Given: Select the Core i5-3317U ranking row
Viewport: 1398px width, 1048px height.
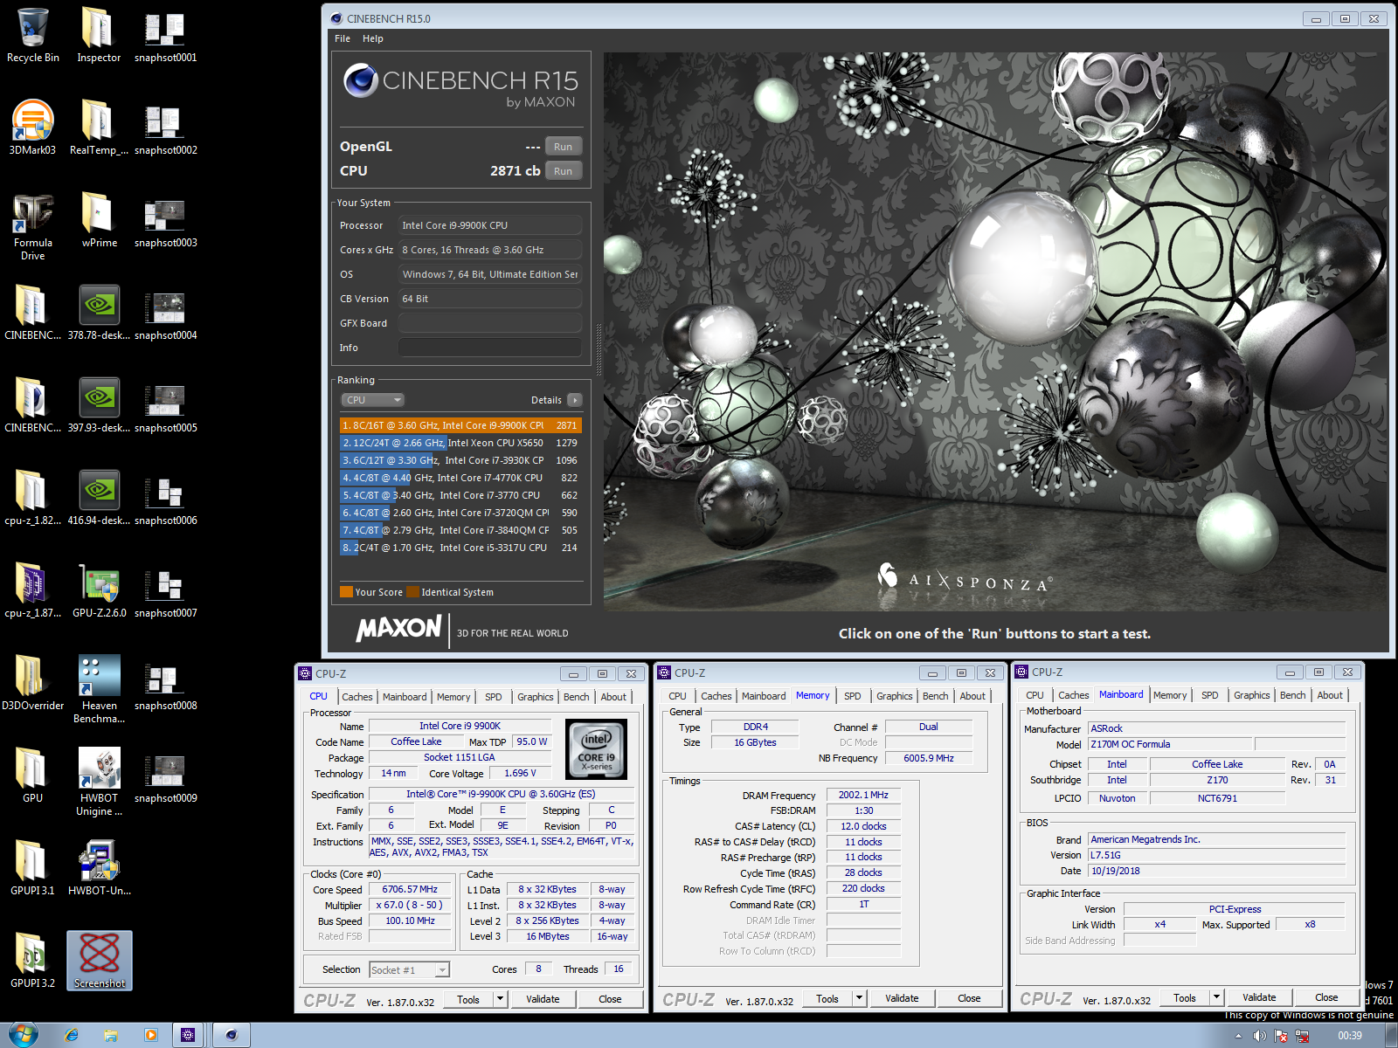Looking at the screenshot, I should point(460,548).
